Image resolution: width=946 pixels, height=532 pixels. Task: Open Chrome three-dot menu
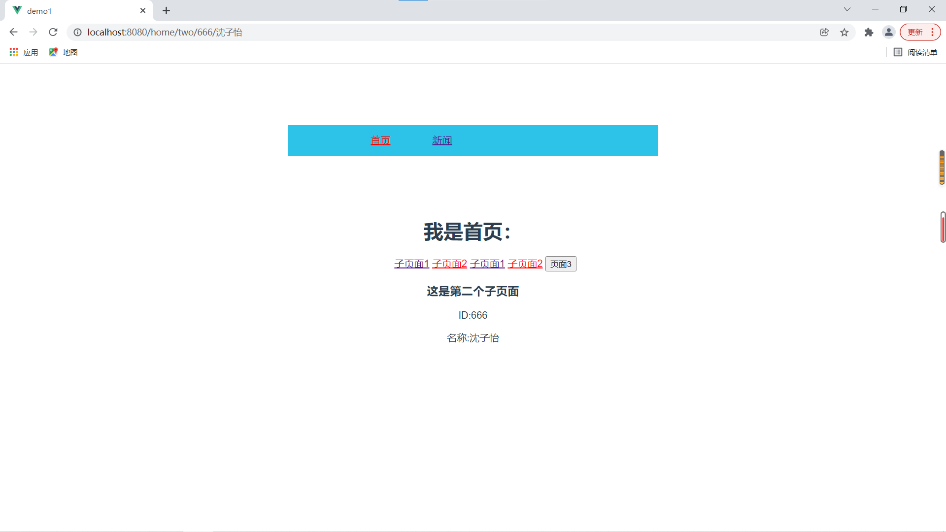(x=933, y=32)
